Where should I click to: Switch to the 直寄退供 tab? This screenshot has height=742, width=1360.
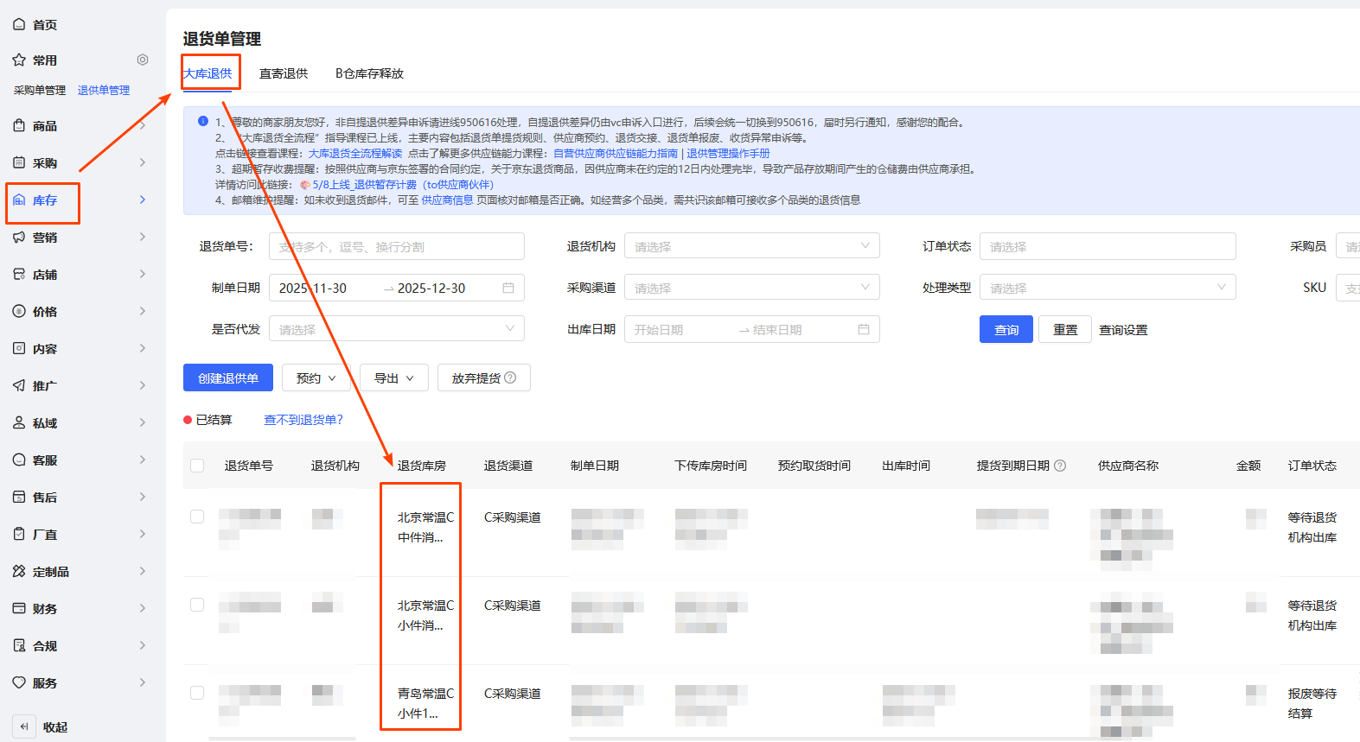coord(284,73)
